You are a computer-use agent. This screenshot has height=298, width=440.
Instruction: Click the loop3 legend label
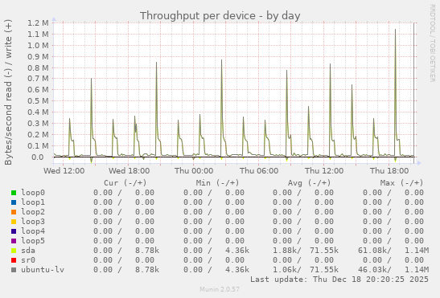(33, 222)
